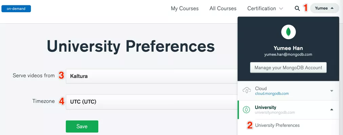Screen dimensions: 343x135
Task: Click Manage your MongoDB Account button
Action: [288, 67]
